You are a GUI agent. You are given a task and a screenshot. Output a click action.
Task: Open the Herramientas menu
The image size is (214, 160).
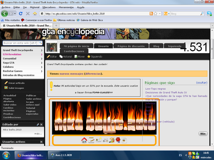(66, 7)
